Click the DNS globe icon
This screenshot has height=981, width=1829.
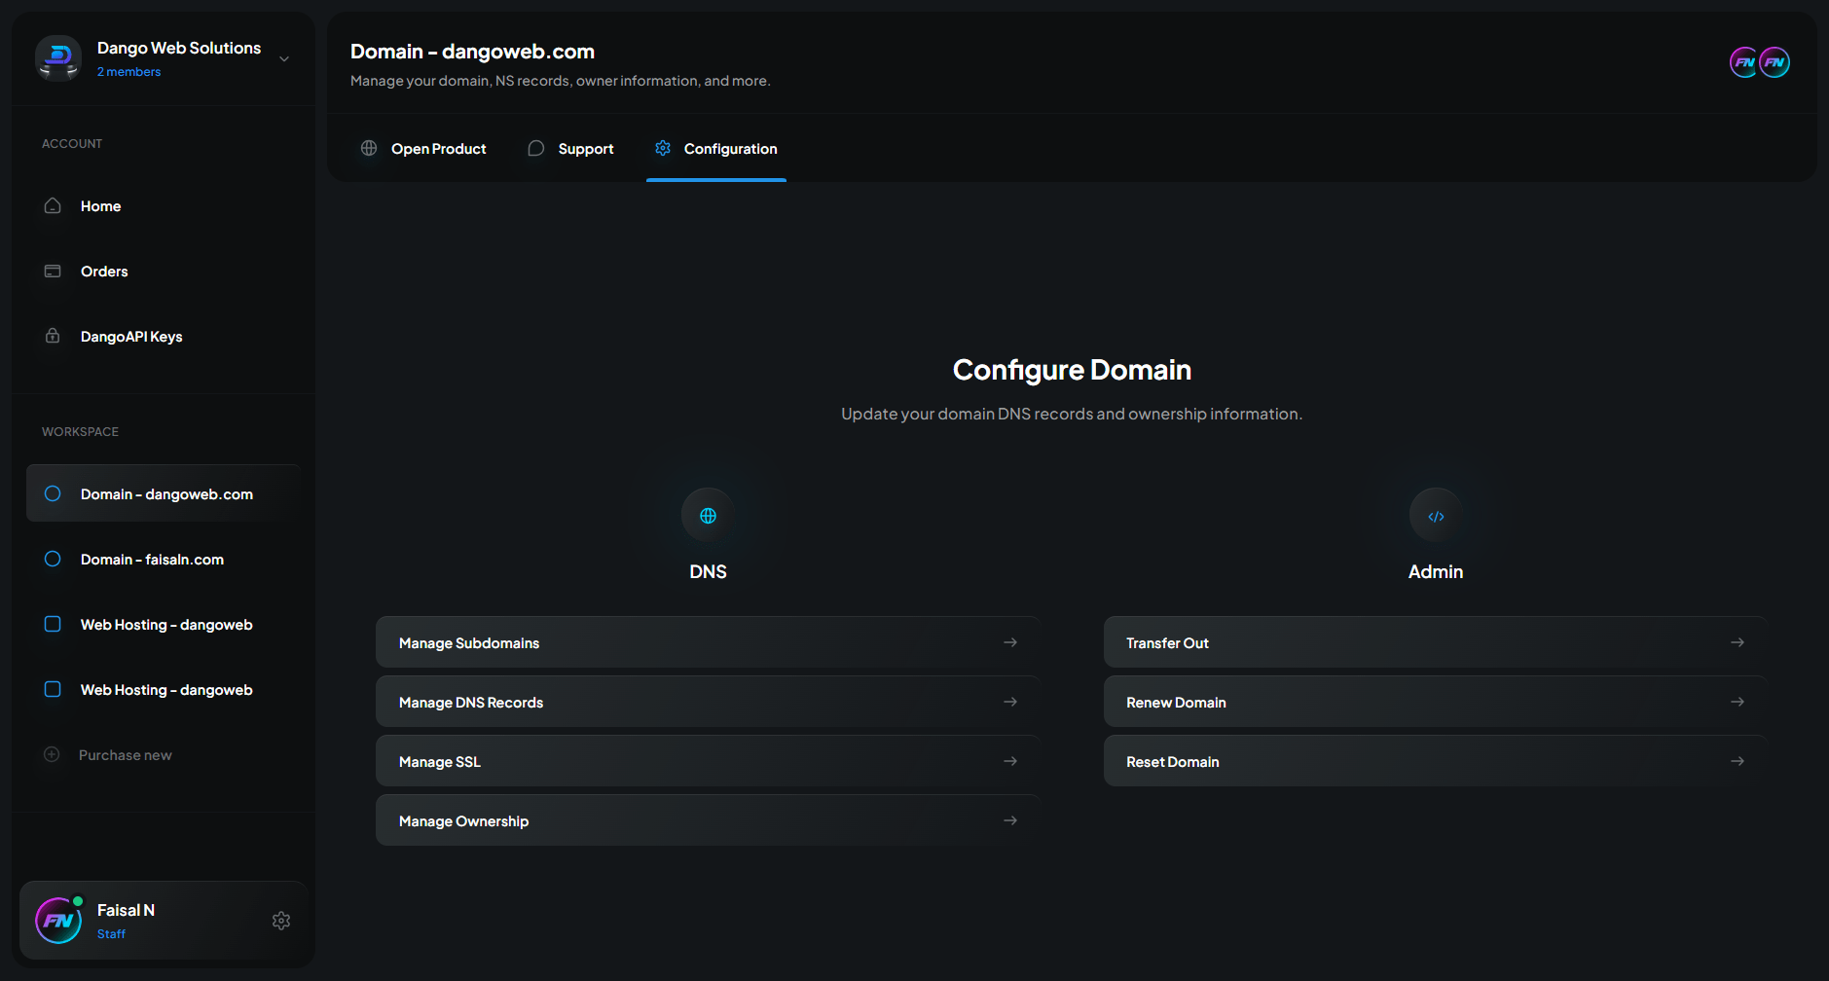coord(708,515)
